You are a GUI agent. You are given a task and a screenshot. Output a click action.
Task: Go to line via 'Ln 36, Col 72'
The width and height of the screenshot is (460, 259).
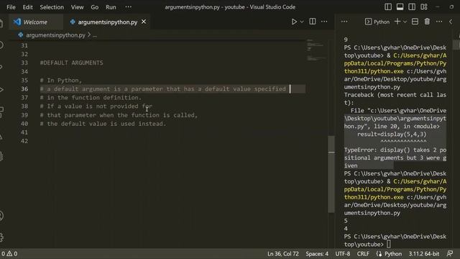(282, 254)
